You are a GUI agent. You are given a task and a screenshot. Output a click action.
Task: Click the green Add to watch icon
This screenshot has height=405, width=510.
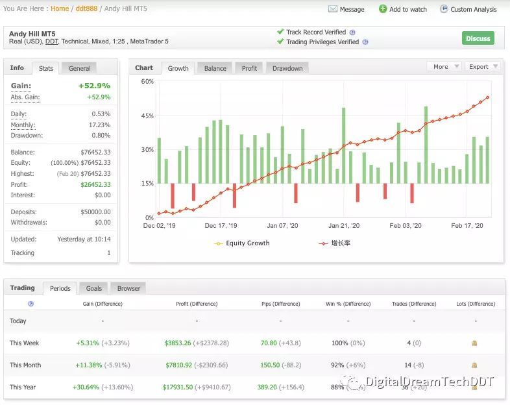(383, 9)
